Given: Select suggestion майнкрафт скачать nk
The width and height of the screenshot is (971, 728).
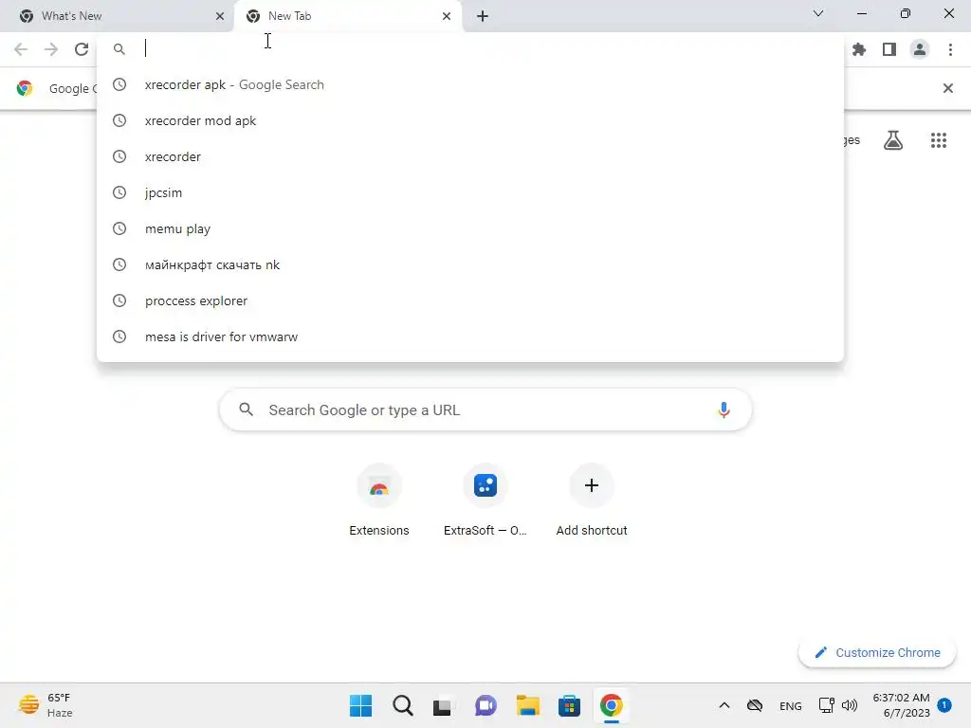Looking at the screenshot, I should click(470, 265).
